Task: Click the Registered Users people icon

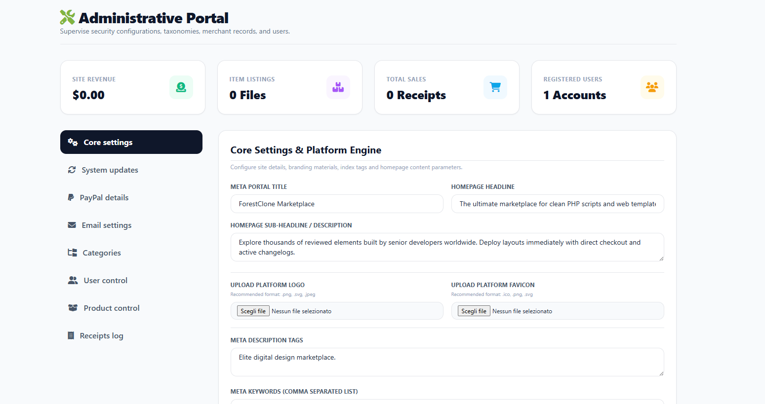Action: [x=652, y=87]
